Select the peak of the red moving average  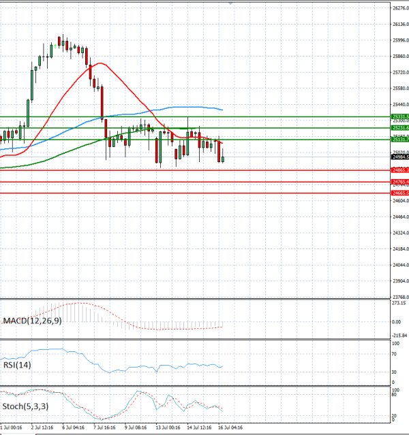click(100, 63)
